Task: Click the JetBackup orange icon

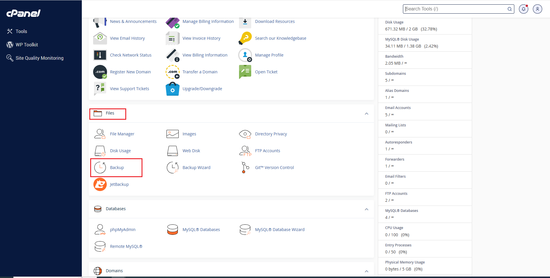Action: tap(100, 184)
